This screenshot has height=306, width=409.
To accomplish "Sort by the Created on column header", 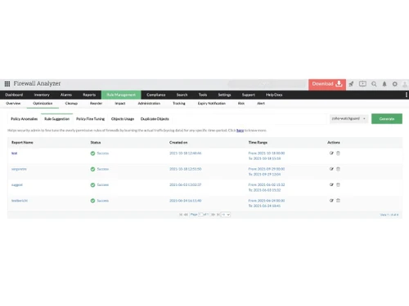I will pos(178,143).
